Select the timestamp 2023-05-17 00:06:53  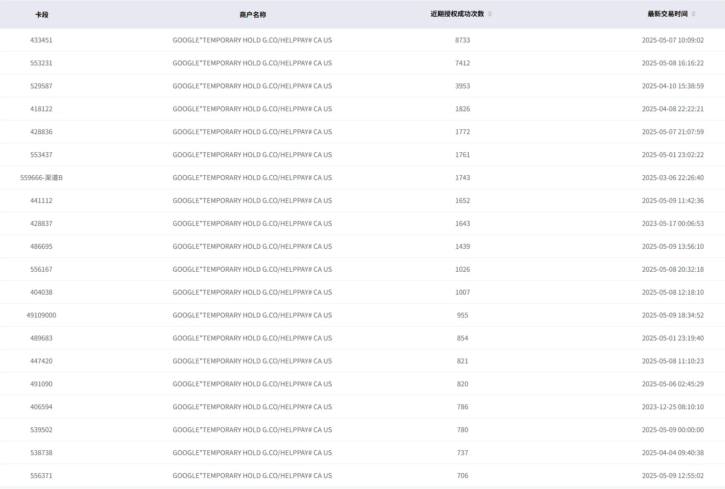[672, 223]
